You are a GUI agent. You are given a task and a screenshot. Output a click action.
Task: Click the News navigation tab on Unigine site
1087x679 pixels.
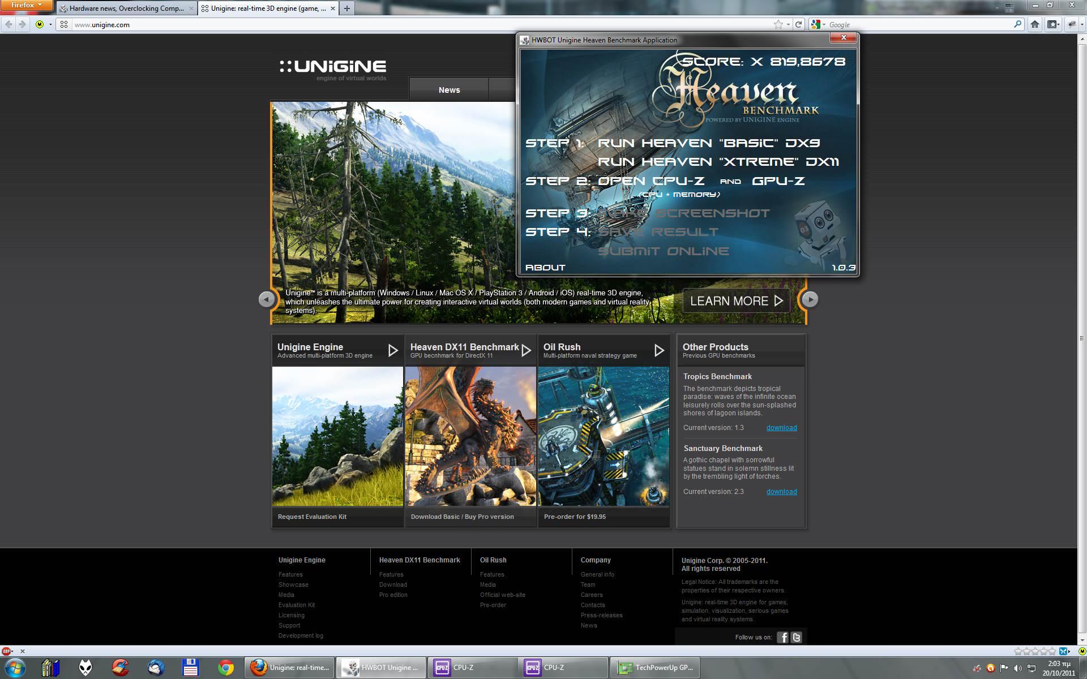tap(449, 90)
